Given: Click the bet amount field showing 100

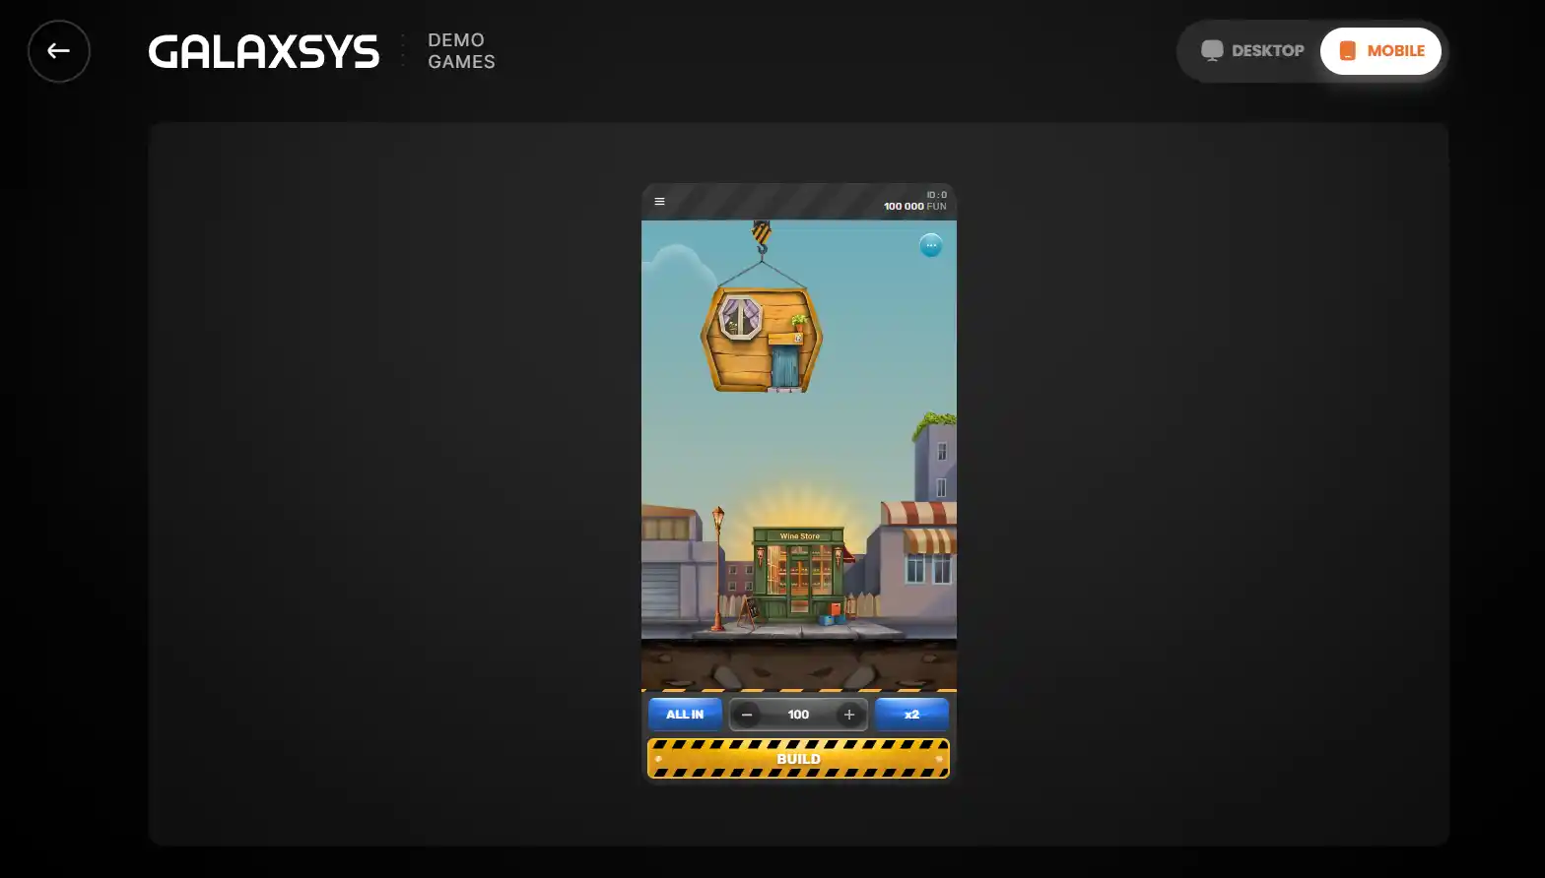Looking at the screenshot, I should [x=798, y=715].
